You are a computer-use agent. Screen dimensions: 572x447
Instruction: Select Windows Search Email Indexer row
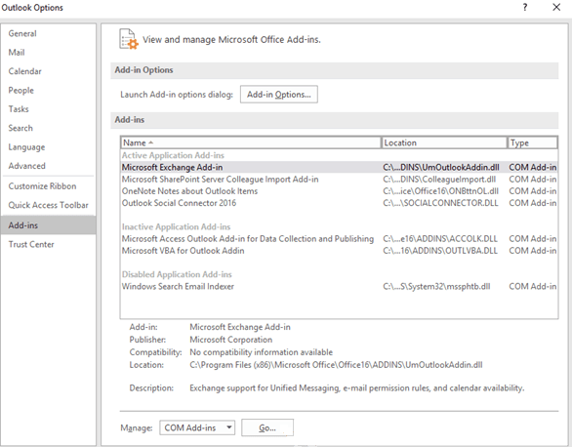339,287
